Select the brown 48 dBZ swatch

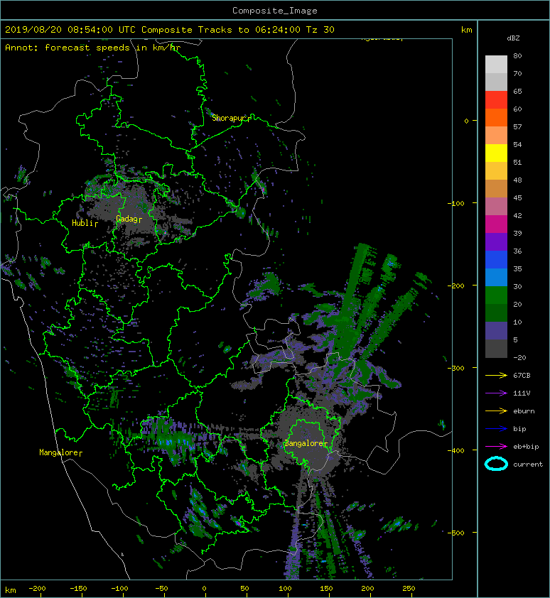[496, 188]
